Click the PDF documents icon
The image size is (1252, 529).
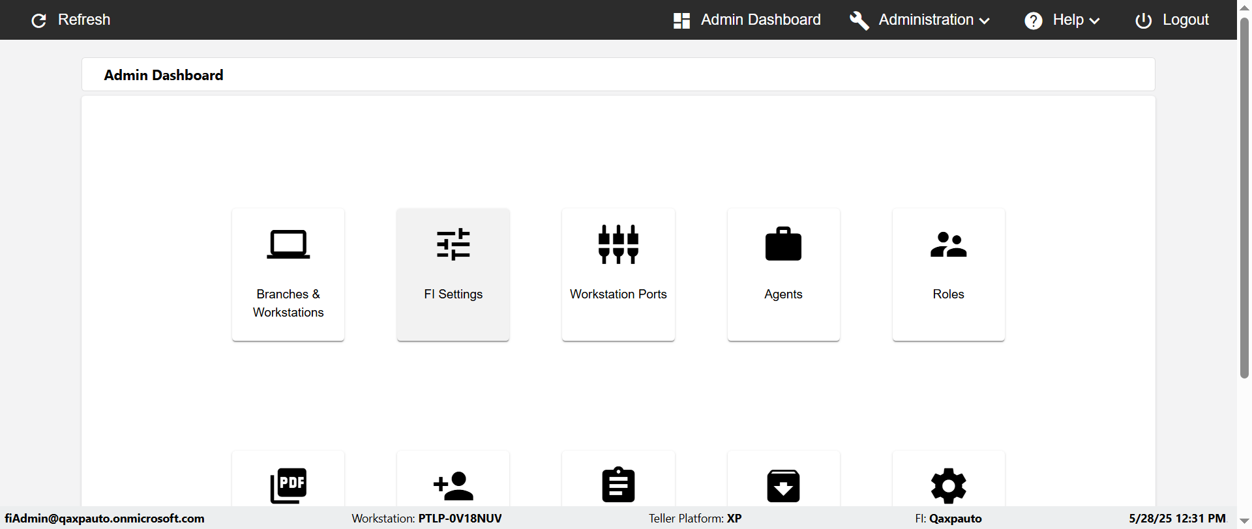[288, 485]
